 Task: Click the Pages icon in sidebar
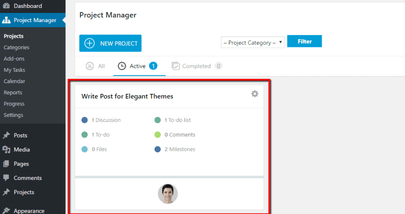pos(6,164)
